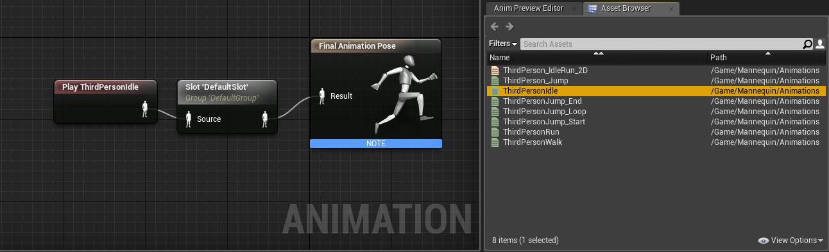Select the ThirdPersonJump_Loop asset name

click(x=545, y=112)
